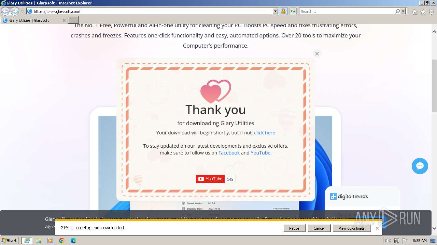Launch Chrome from the taskbar
Viewport: 437px width, 245px height.
click(62, 241)
